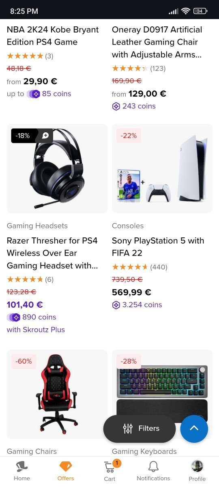Switch to the Offers tab
The width and height of the screenshot is (219, 487).
point(66,471)
